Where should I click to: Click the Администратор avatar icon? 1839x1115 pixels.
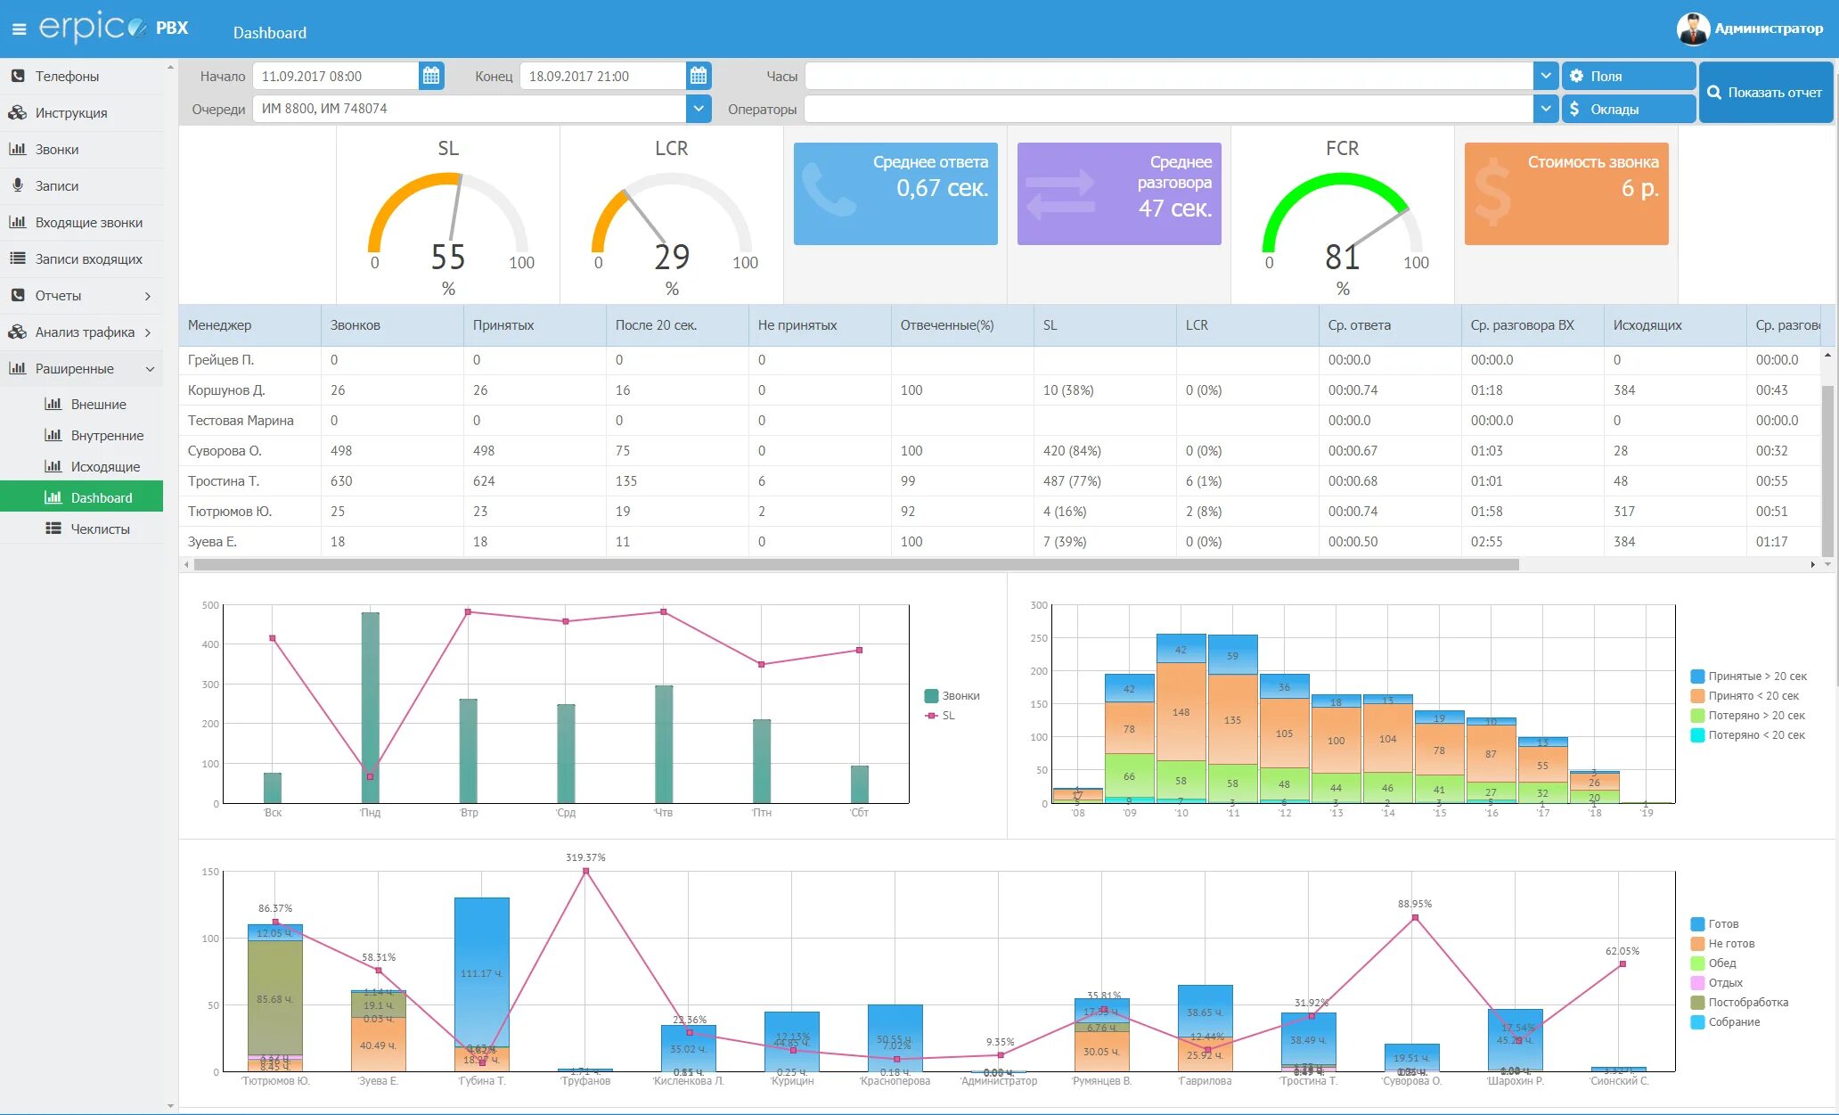click(1691, 29)
